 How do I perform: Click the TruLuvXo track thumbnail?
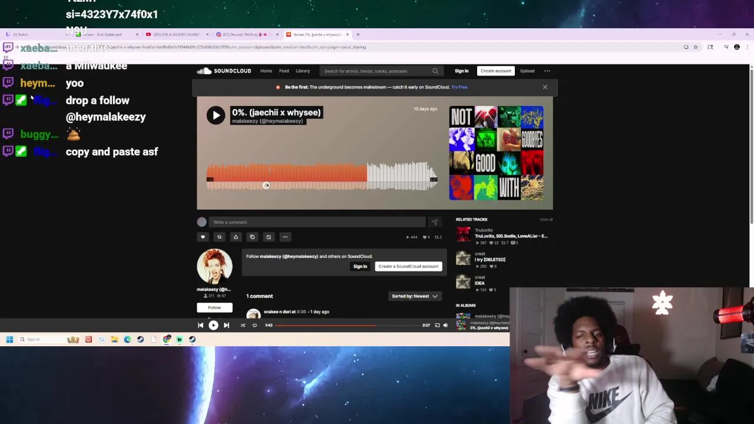tap(464, 234)
